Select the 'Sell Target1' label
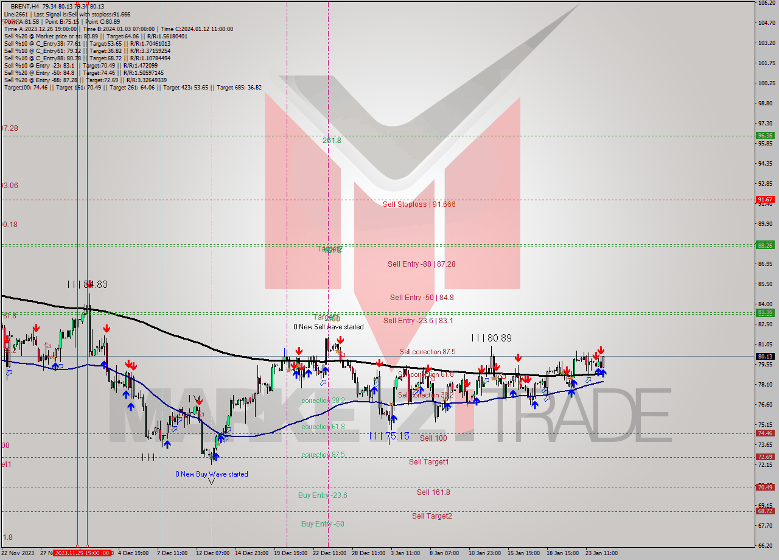779x560 pixels. pyautogui.click(x=429, y=462)
